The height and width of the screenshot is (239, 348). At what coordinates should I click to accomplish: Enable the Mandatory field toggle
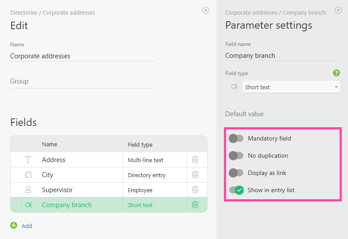click(236, 138)
